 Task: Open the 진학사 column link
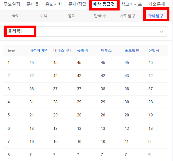[x=154, y=50]
